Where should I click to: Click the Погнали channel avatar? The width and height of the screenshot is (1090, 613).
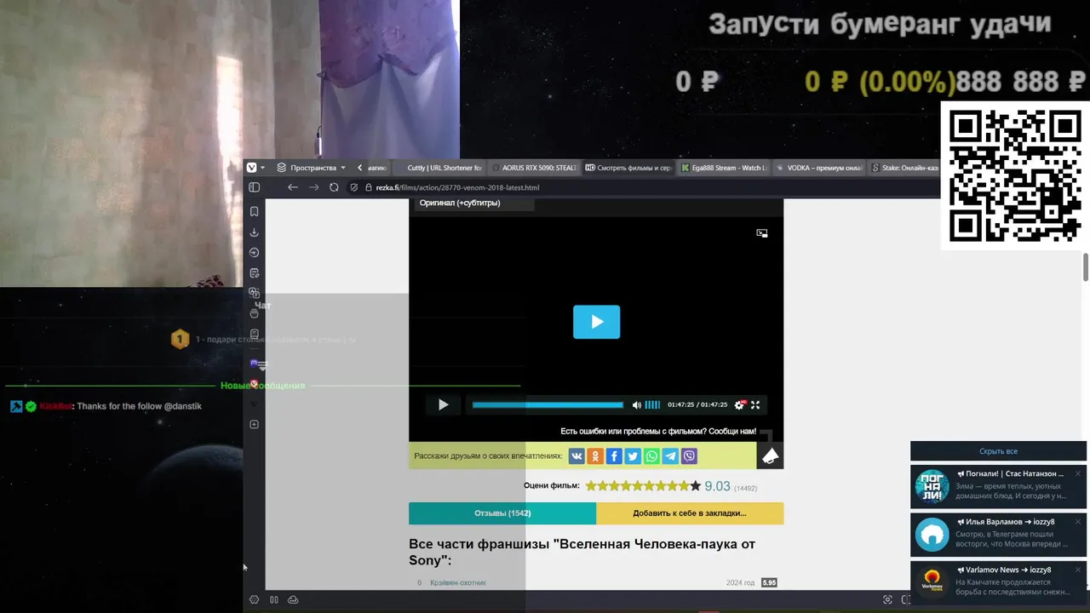click(x=932, y=486)
